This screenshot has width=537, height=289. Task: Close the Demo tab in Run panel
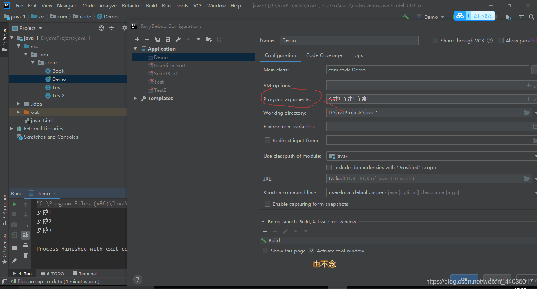click(54, 194)
